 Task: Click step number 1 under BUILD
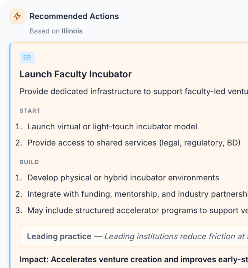tap(19, 178)
